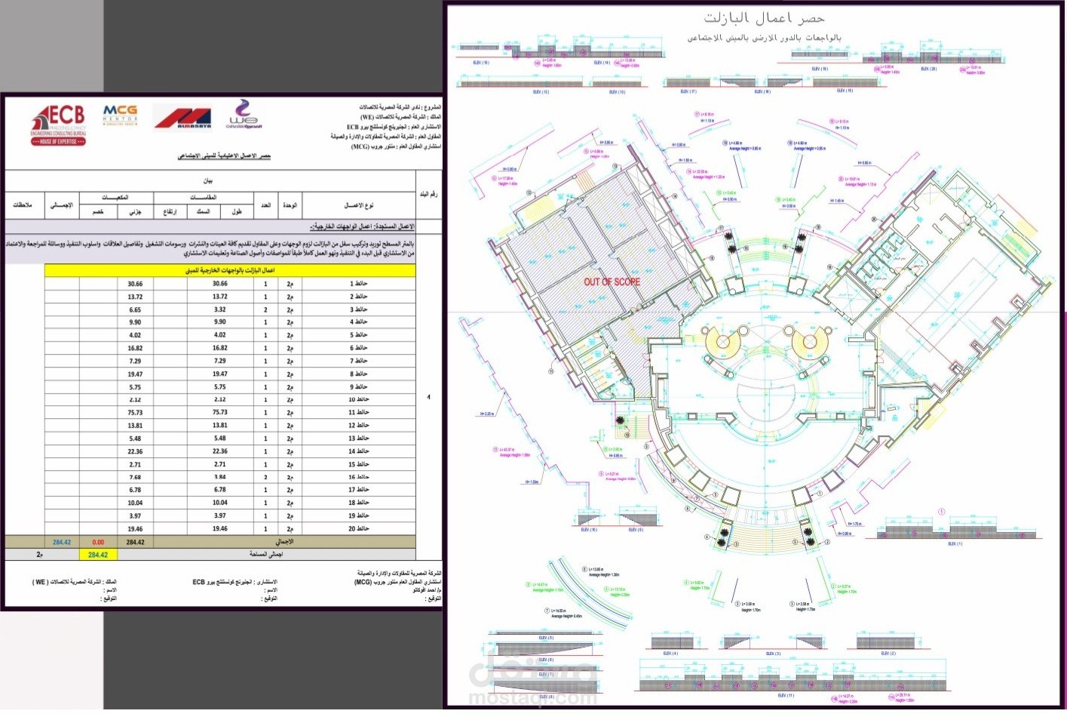Select the row label حائط 11
1067x723 pixels.
point(358,412)
